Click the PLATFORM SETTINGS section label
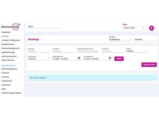The width and height of the screenshot is (159, 119). (x=8, y=66)
